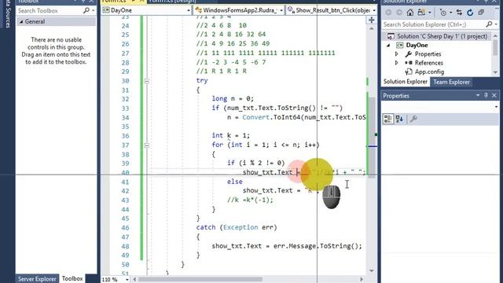Open Pending Changes Filter clock icon

coord(443,13)
